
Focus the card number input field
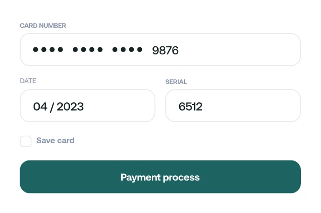[x=160, y=50]
